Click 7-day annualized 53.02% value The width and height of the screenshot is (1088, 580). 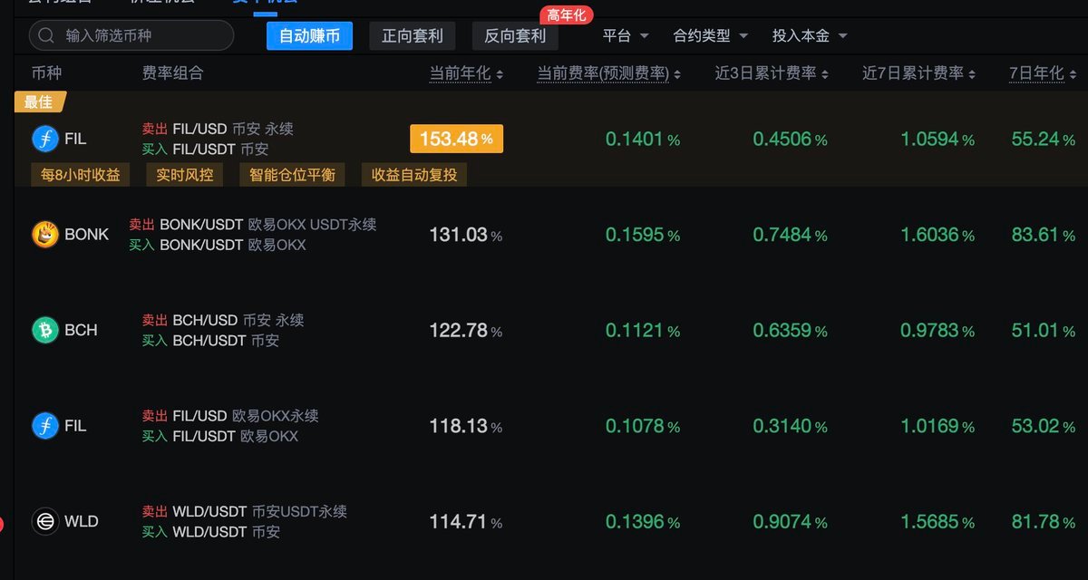click(x=1044, y=426)
